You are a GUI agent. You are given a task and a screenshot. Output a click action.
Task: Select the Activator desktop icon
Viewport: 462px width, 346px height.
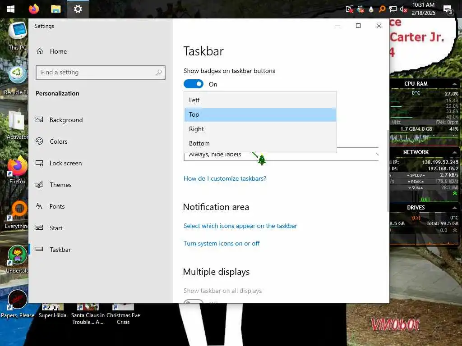click(17, 125)
